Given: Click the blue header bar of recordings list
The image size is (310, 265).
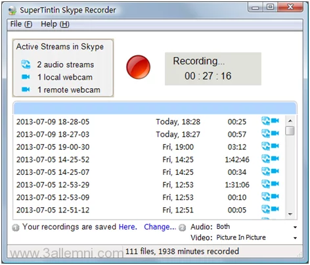Looking at the screenshot, I should pos(155,108).
